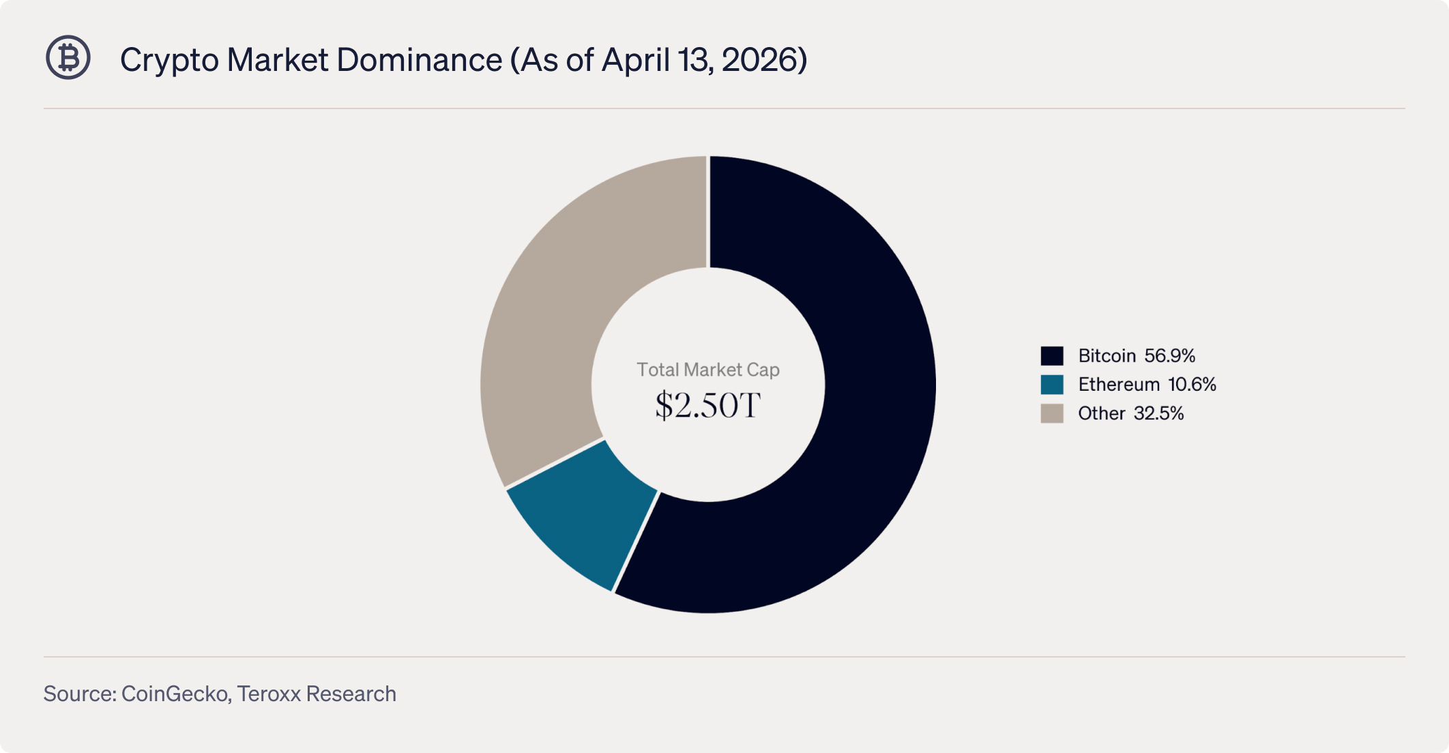
Task: Click the Crypto Market Dominance title
Action: 311,60
